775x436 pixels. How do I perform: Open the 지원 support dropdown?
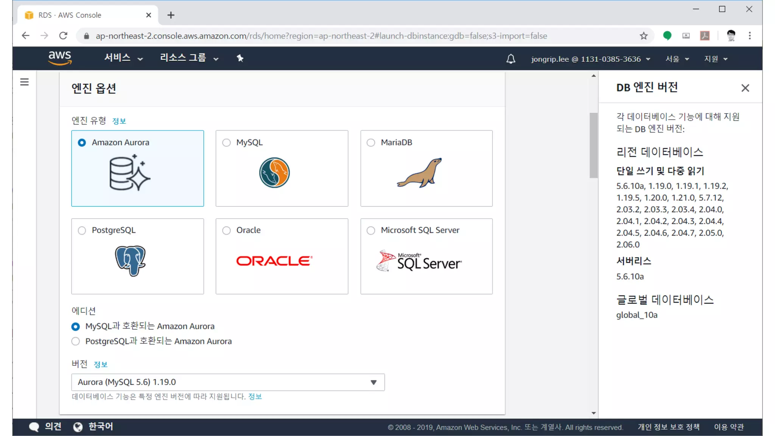pyautogui.click(x=716, y=59)
